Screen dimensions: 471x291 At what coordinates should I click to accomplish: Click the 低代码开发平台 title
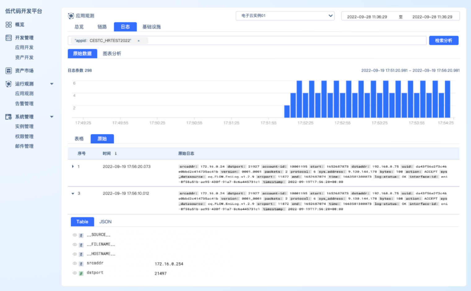[x=24, y=11]
